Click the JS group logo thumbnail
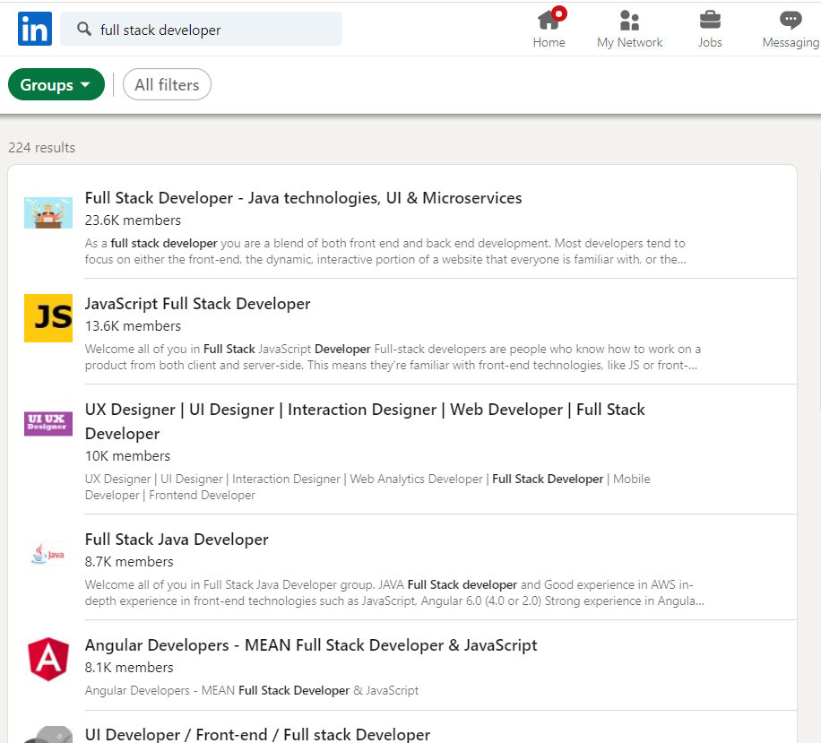Image resolution: width=821 pixels, height=743 pixels. tap(48, 318)
